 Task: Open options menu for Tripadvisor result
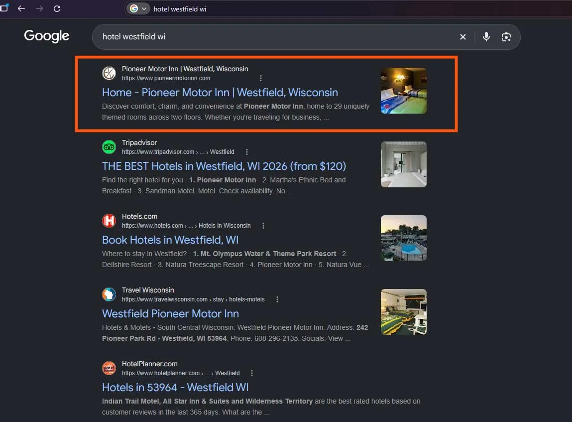pos(247,152)
